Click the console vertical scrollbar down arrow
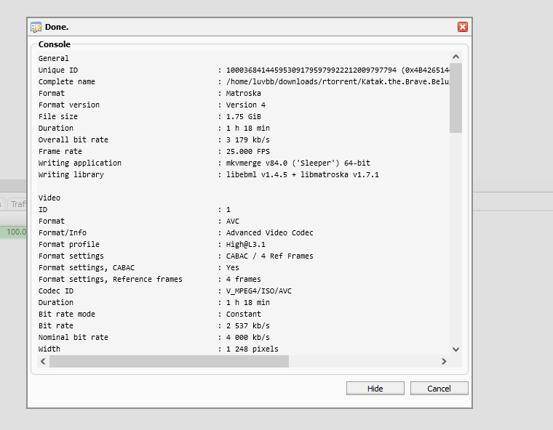The image size is (553, 430). pos(455,349)
